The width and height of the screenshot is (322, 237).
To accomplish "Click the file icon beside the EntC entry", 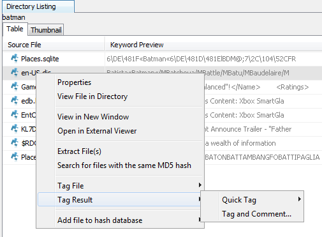I will (x=15, y=114).
